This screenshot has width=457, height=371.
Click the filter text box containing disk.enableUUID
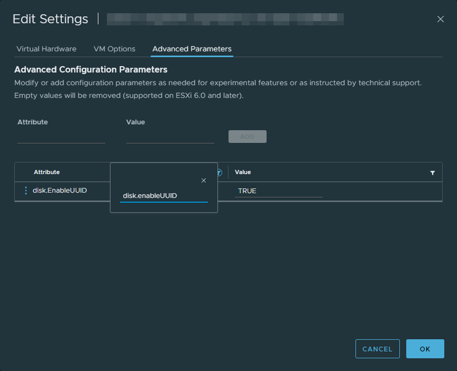163,196
